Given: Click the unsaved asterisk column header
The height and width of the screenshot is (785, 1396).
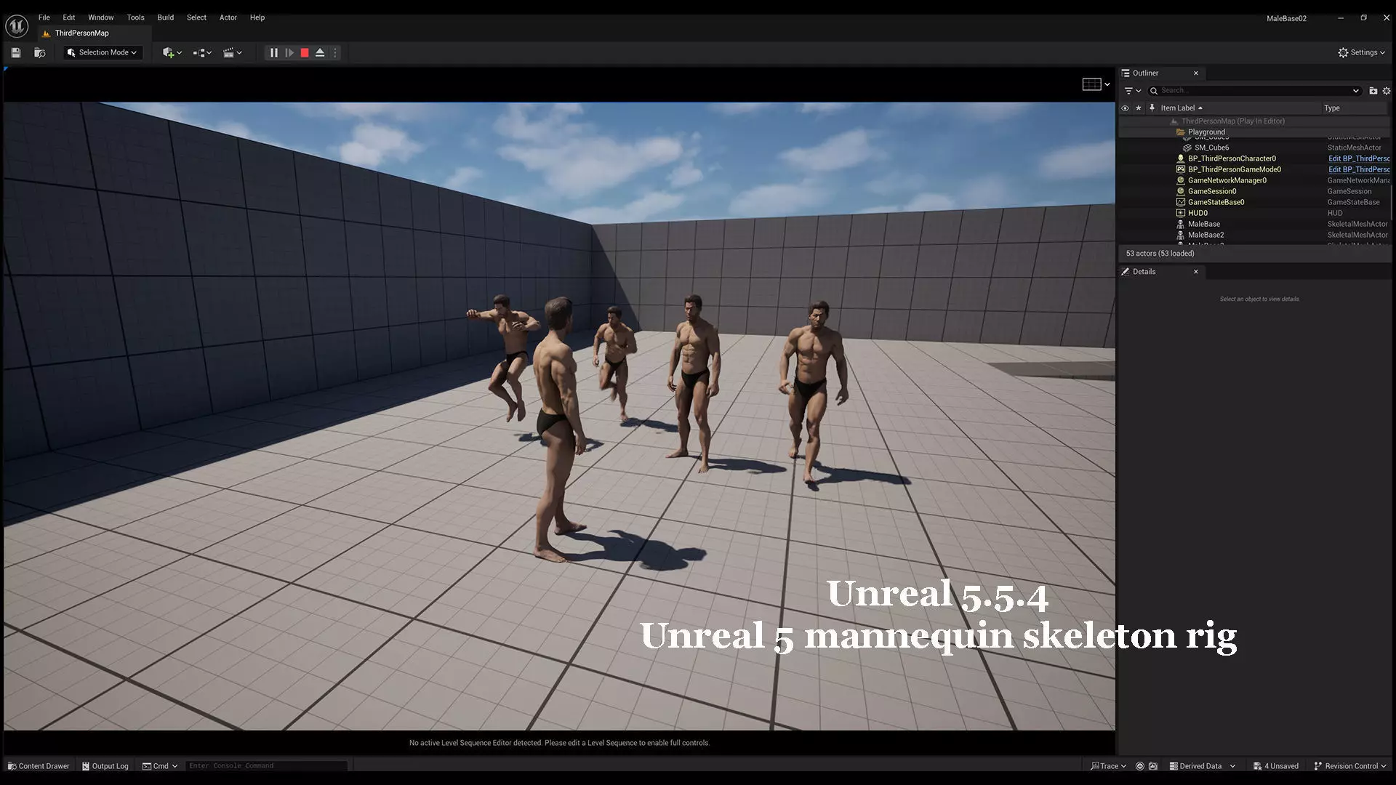Looking at the screenshot, I should (1139, 108).
